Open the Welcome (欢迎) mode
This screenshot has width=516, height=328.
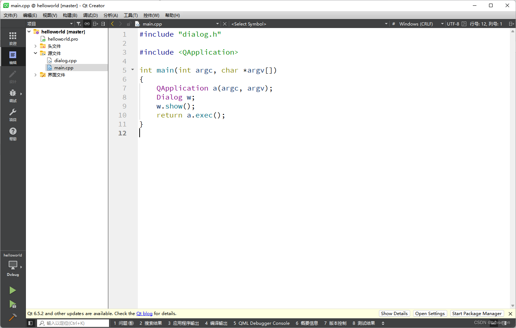pos(13,38)
